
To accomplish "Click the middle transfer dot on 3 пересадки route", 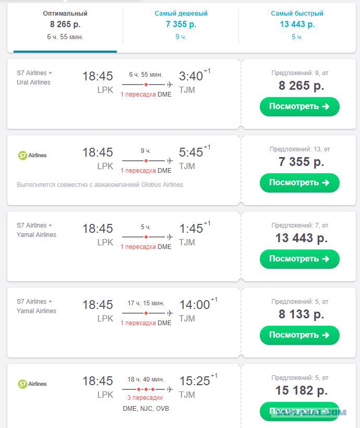I will pos(146,389).
